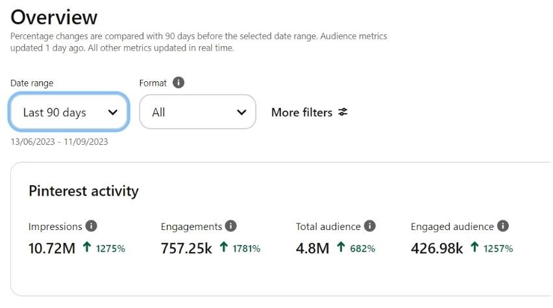Select the Engagements value 757.25k
This screenshot has width=553, height=308.
coord(186,248)
